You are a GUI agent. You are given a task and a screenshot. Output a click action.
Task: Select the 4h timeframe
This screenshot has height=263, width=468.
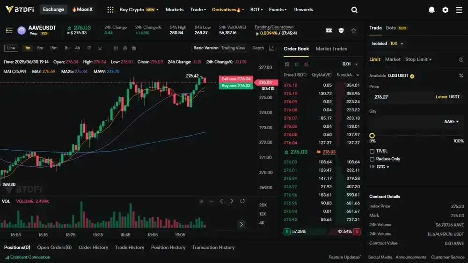tap(78, 48)
